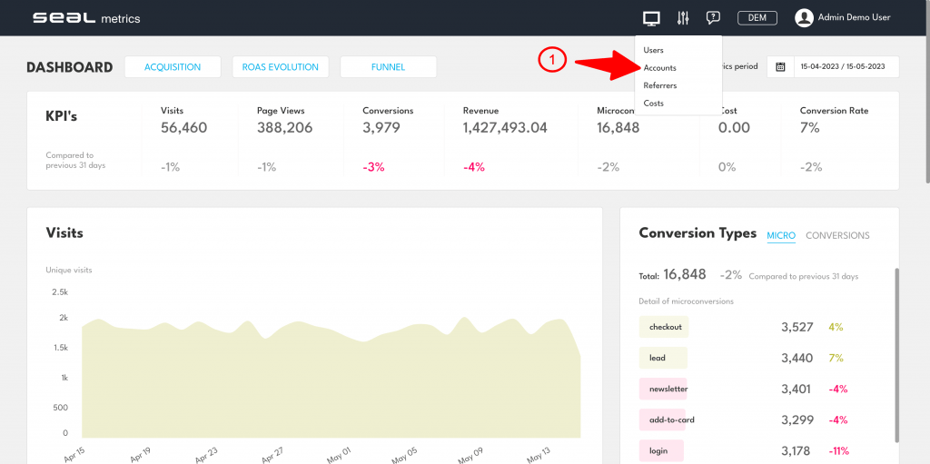Select the Micro conversion types tab

point(780,235)
